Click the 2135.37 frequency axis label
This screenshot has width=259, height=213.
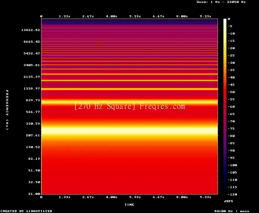[x=32, y=77]
